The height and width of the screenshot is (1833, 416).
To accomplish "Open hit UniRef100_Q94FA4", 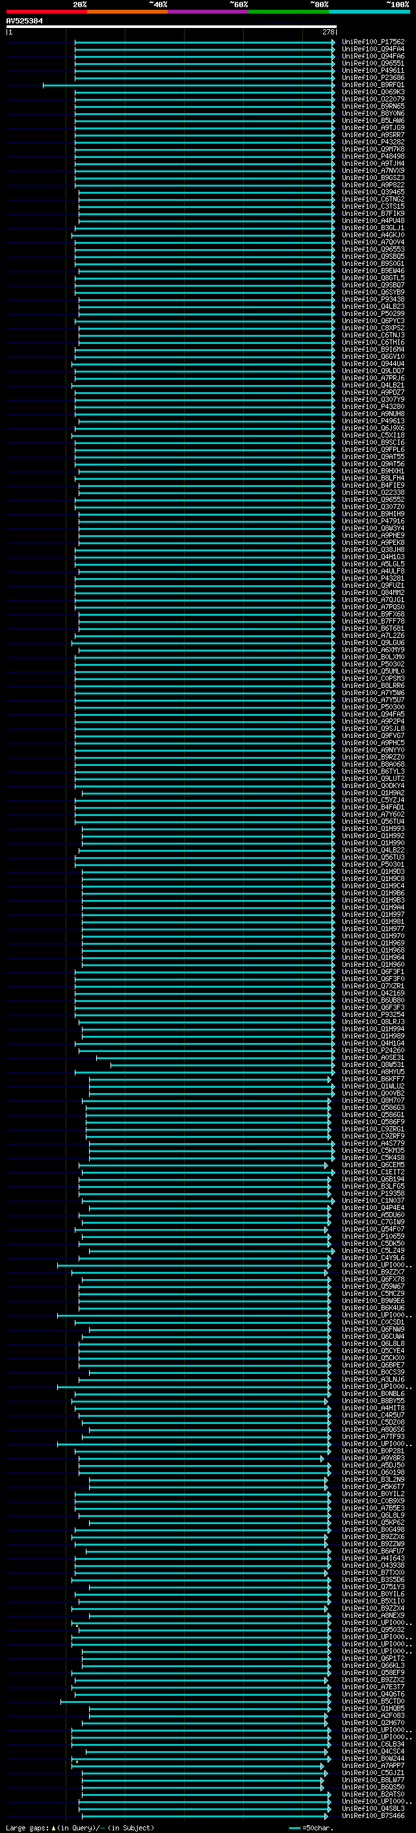I will point(372,49).
